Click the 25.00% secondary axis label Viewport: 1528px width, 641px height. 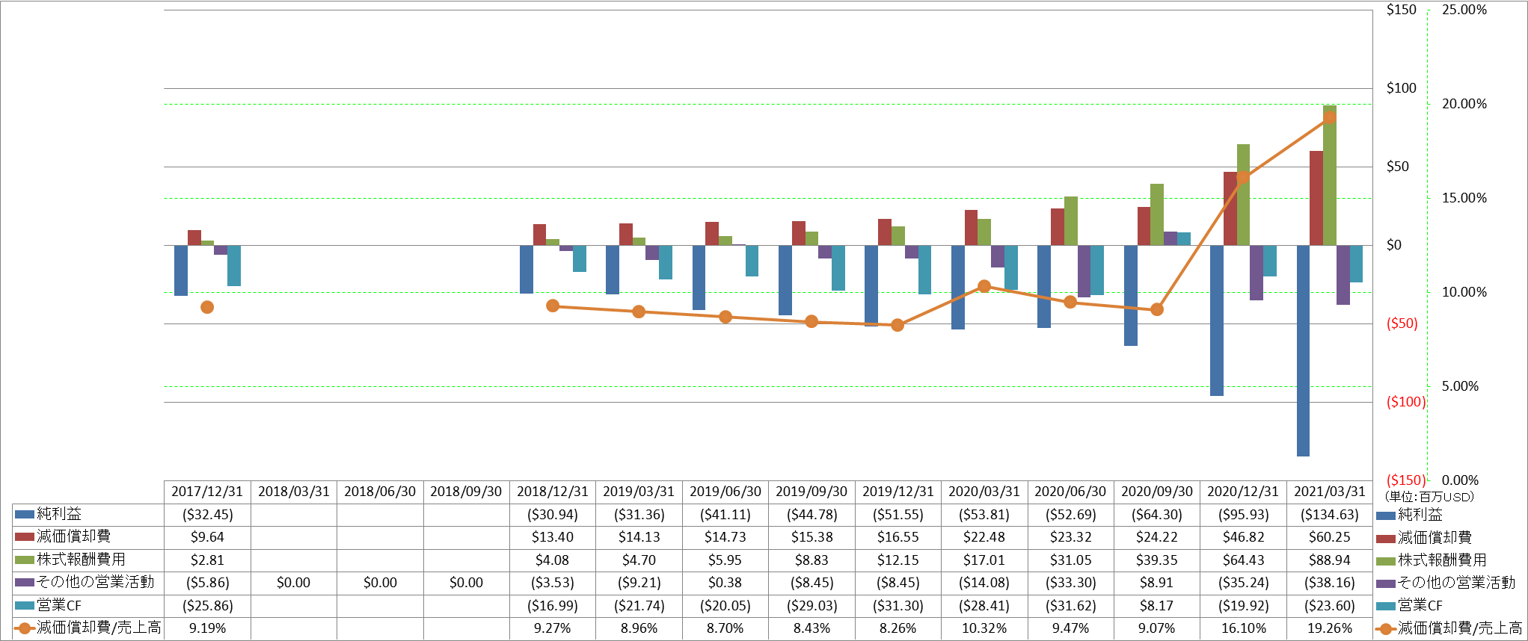[1464, 10]
